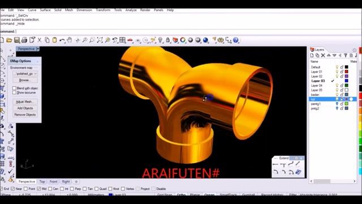Viewport: 362px width, 204px height.
Task: Click the red car icon in toolbar
Action: 130,40
